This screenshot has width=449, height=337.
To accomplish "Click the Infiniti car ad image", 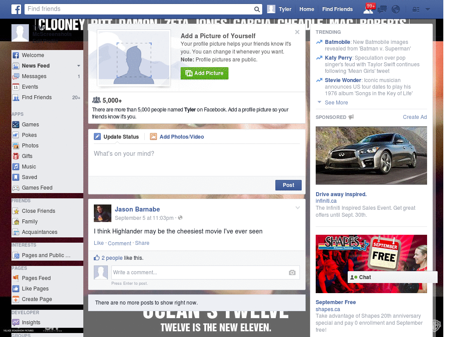I will click(371, 156).
